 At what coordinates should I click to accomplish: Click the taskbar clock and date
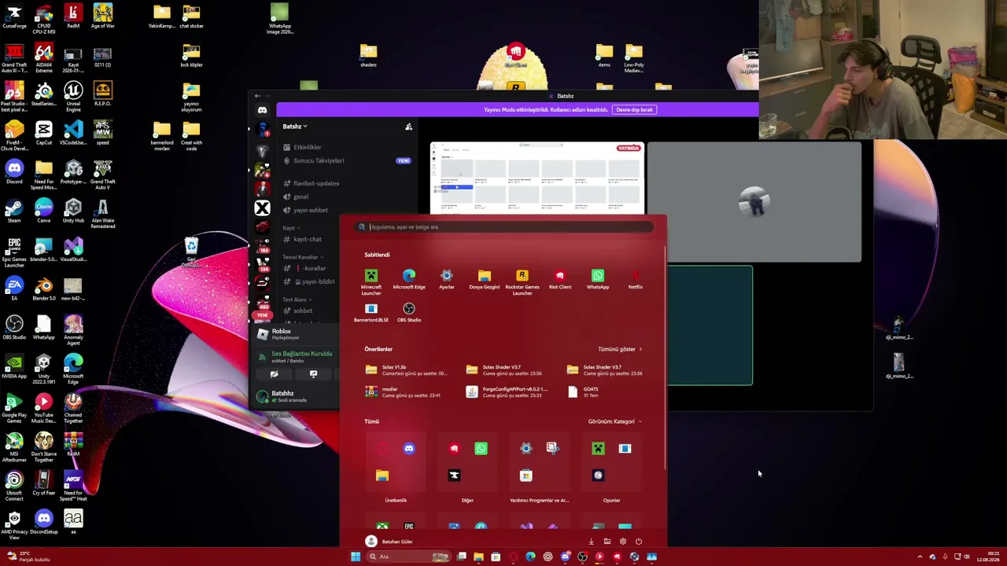coord(988,557)
